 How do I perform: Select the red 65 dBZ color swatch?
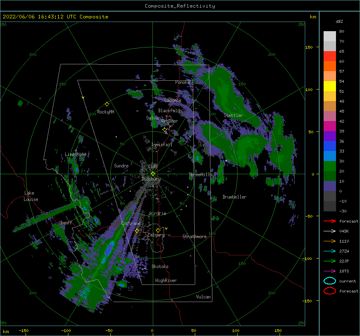pyautogui.click(x=330, y=56)
